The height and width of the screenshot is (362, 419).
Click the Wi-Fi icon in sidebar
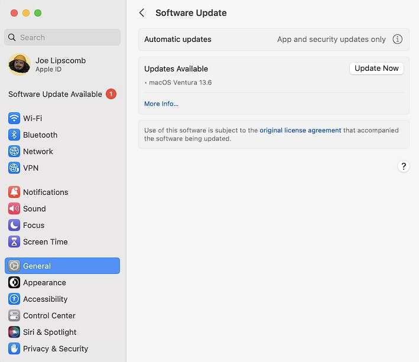(x=14, y=118)
